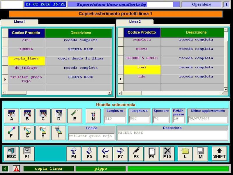Click the SHIFT up arrow button
This screenshot has width=233, height=175.
219,154
